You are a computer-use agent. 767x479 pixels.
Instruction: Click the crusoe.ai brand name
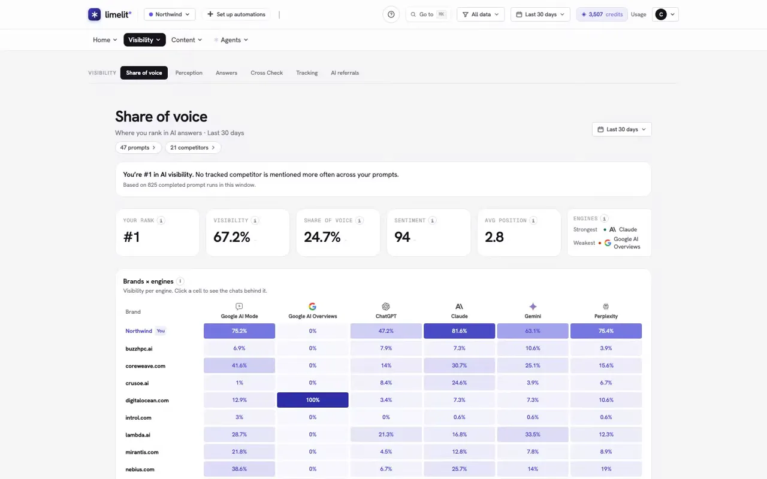coord(137,383)
